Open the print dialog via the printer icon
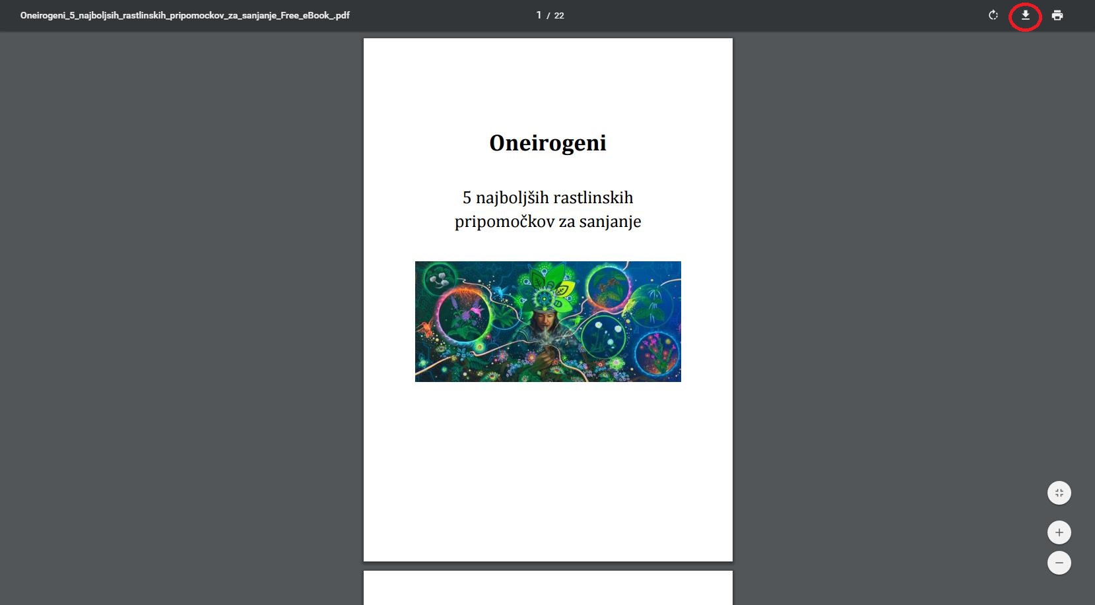Image resolution: width=1095 pixels, height=605 pixels. [1057, 15]
